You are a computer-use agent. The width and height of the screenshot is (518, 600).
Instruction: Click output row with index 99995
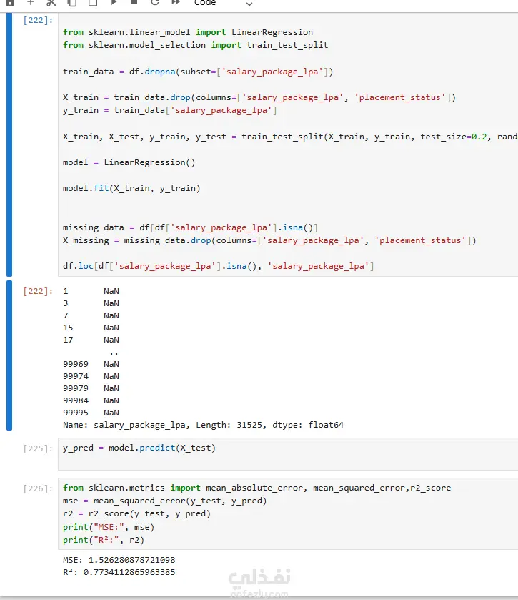pyautogui.click(x=91, y=413)
